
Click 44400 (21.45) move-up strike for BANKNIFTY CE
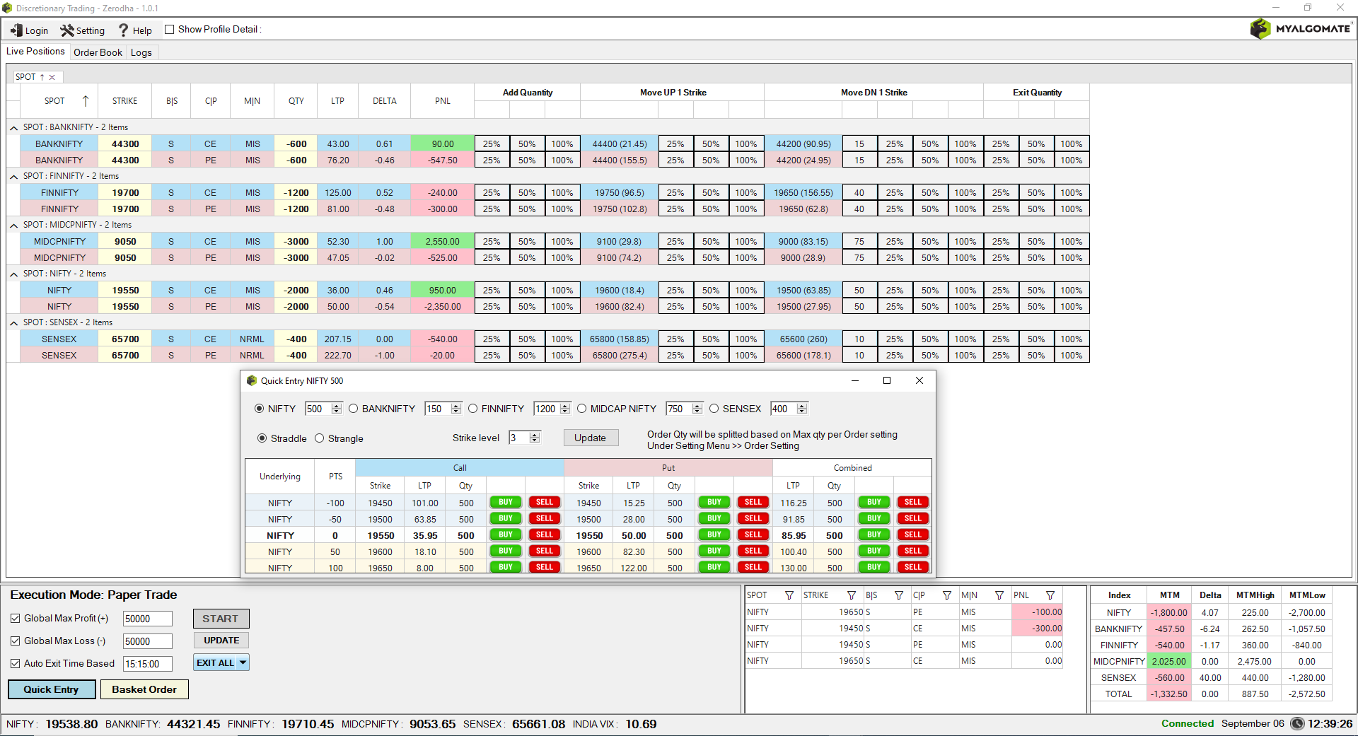[620, 144]
